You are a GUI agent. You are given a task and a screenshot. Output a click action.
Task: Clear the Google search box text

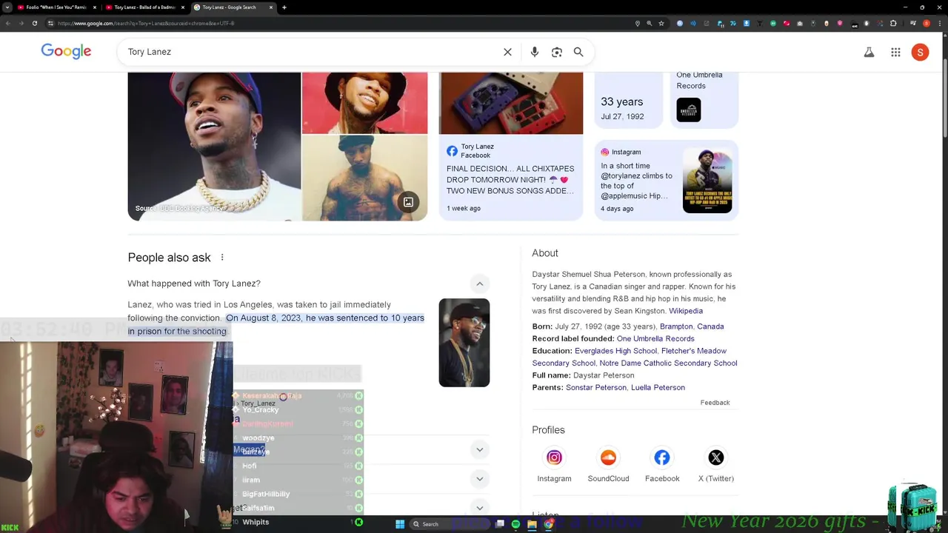pos(507,52)
